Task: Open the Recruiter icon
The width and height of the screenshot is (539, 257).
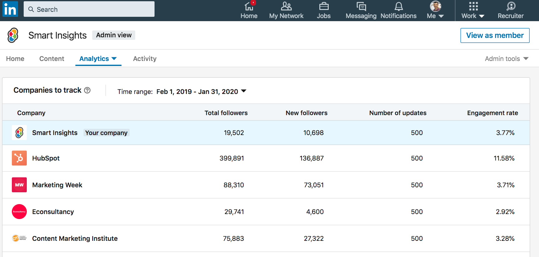Action: [511, 6]
